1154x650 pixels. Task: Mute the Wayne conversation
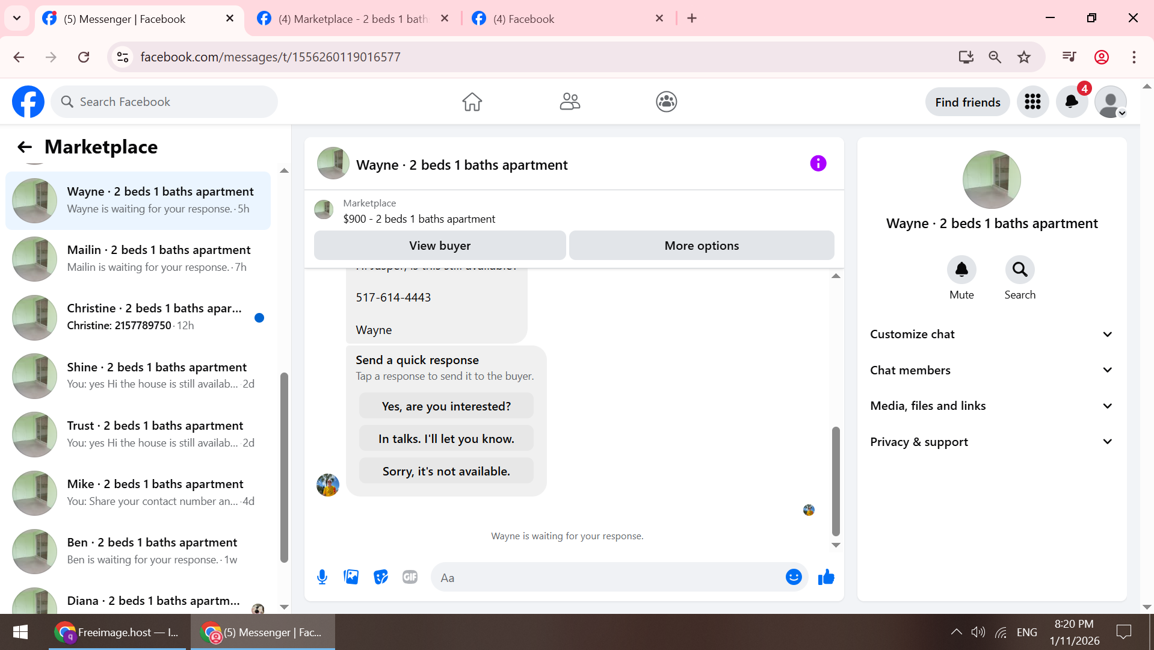[x=961, y=270]
